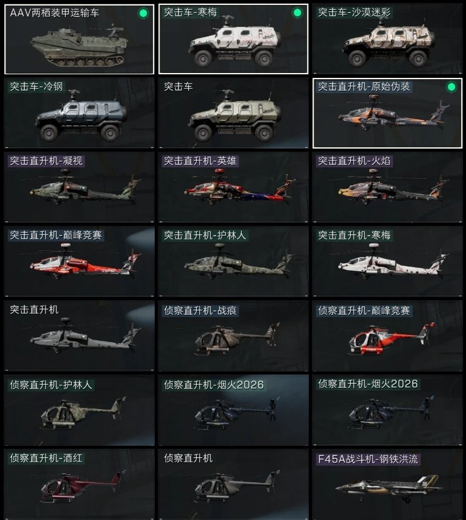
Task: Select the default 突击直升机 card
Action: pos(79,336)
